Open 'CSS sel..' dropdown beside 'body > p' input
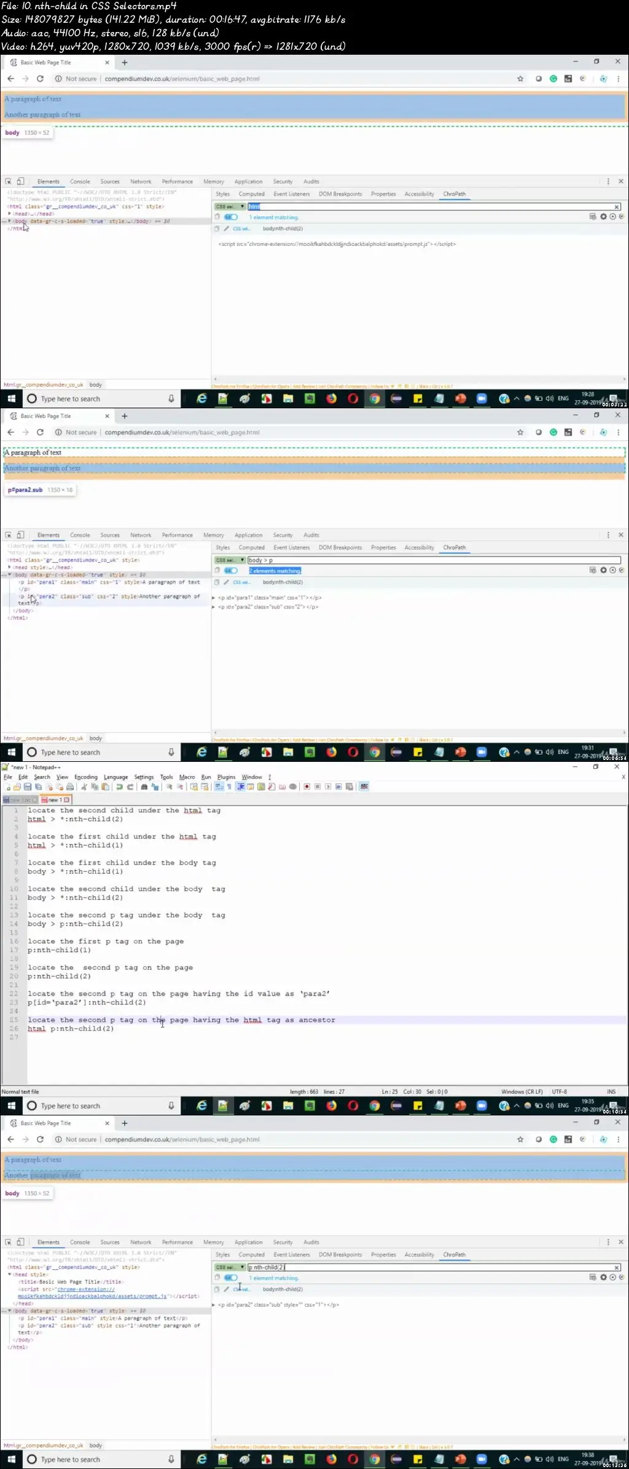Screen dimensions: 629x1469 click(230, 560)
